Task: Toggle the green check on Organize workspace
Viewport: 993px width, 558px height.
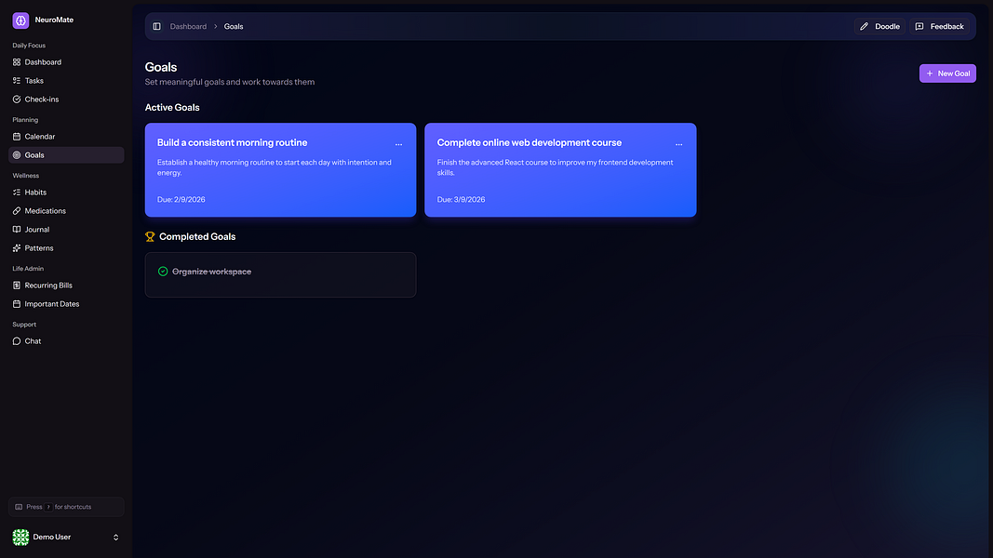Action: [x=163, y=272]
